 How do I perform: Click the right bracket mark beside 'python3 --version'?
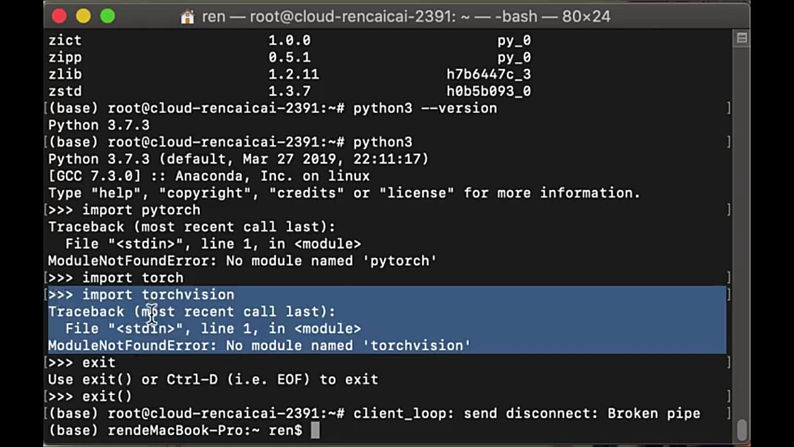[x=729, y=108]
